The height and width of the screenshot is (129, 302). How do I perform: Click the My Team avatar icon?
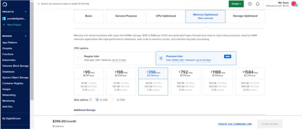coord(293,4)
